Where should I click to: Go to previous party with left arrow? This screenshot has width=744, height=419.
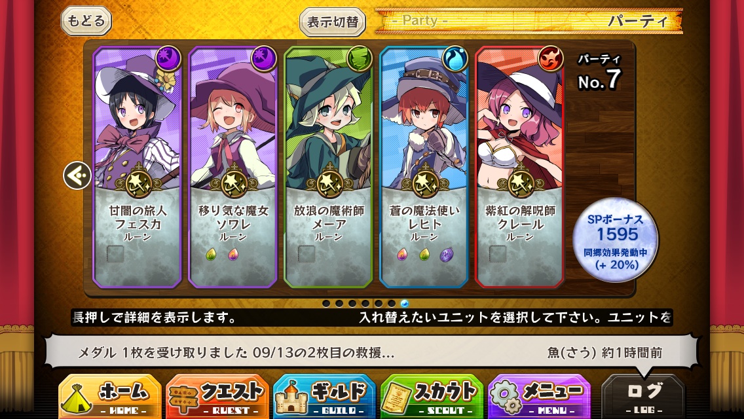(77, 175)
